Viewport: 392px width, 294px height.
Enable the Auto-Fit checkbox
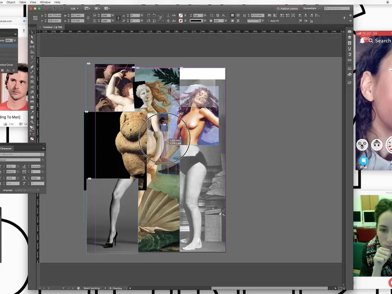[x=269, y=21]
